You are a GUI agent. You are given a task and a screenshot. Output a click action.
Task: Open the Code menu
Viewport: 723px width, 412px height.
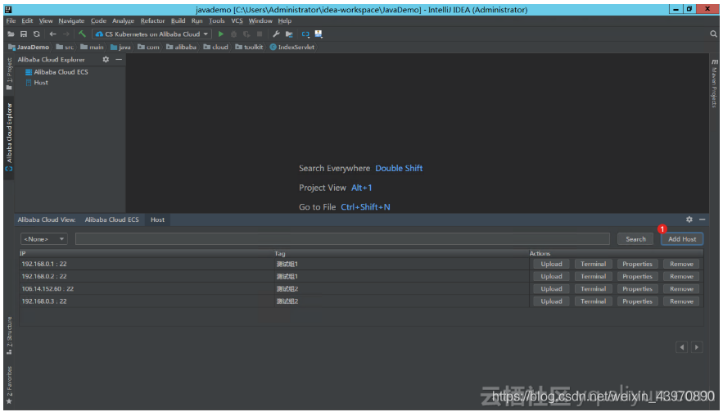click(98, 20)
